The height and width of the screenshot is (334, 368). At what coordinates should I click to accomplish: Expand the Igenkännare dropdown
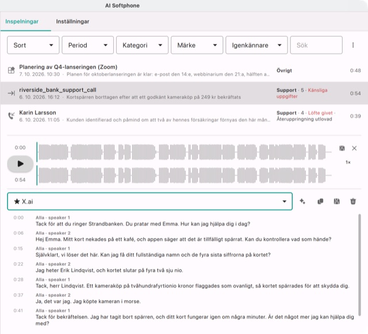coord(256,45)
